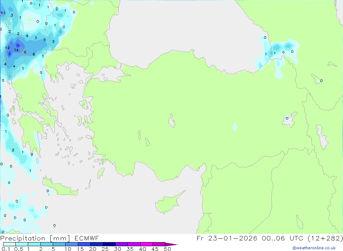This screenshot has height=251, width=343.
Task: Click the small cyan precipitation diamond in central Turkey
Action: coord(235,127)
